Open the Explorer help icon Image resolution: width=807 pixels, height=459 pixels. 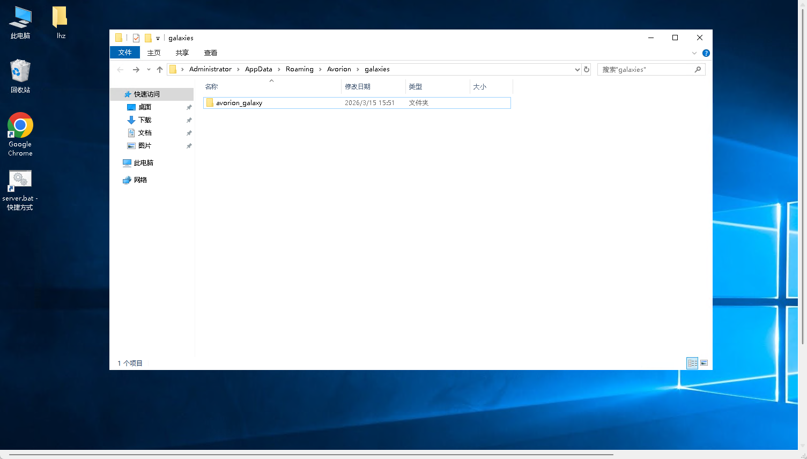pyautogui.click(x=706, y=53)
